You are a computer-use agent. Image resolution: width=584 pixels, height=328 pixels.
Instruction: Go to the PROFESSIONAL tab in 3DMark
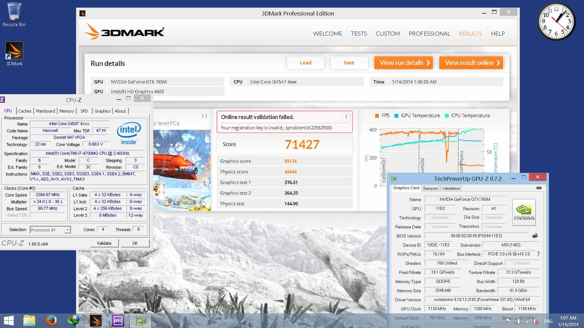point(429,33)
